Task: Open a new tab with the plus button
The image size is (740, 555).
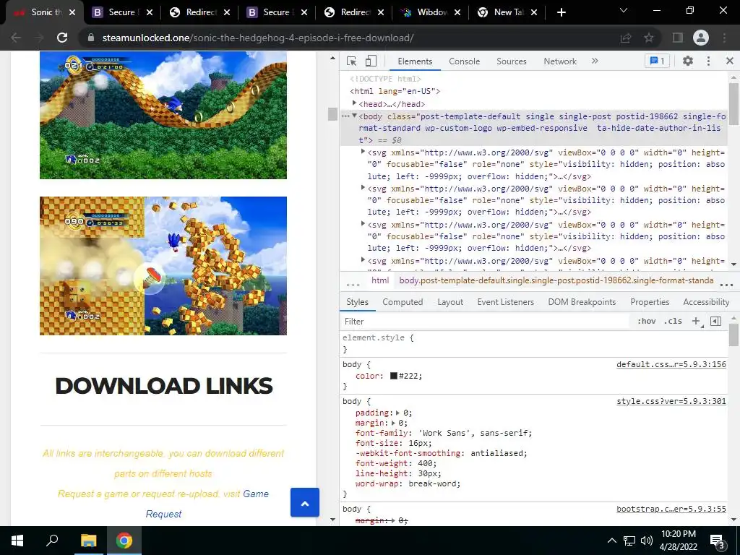Action: pos(561,12)
